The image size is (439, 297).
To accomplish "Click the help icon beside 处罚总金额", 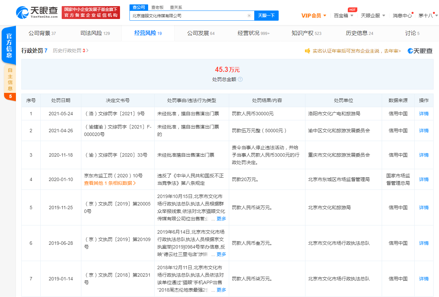I will pos(240,79).
